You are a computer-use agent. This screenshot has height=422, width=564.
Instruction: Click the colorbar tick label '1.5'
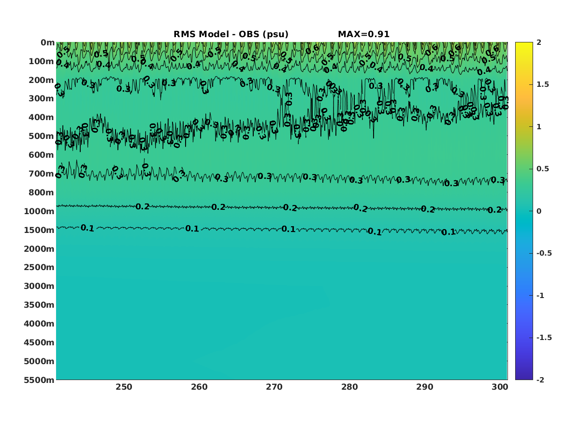point(543,85)
